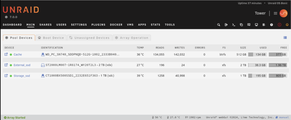Image resolution: width=291 pixels, height=120 pixels.
Task: Select the MAIN menu item
Action: pyautogui.click(x=31, y=25)
